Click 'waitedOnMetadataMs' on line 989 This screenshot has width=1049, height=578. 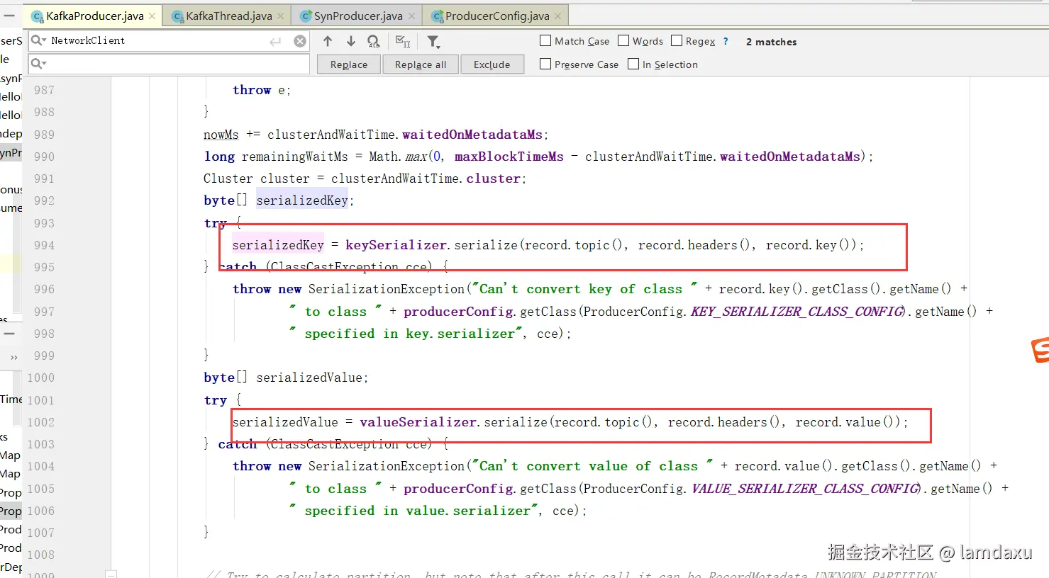click(472, 135)
